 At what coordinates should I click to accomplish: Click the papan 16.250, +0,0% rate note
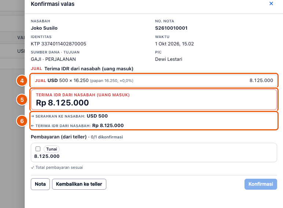111,81
